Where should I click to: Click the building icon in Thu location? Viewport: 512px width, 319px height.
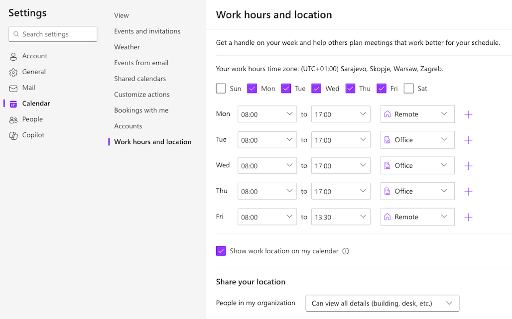click(x=387, y=191)
